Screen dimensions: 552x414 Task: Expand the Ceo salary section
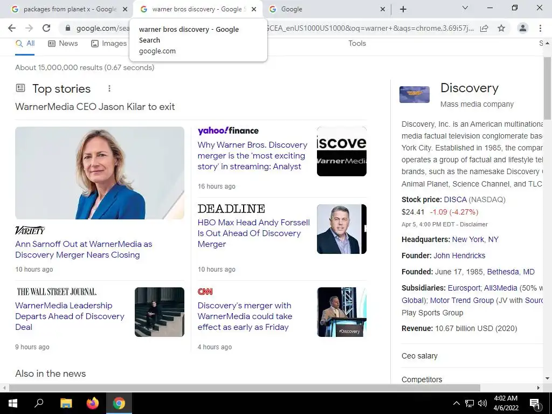tap(472, 356)
